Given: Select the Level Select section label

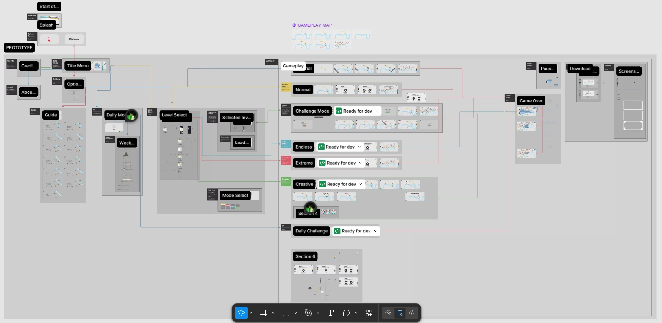Looking at the screenshot, I should pyautogui.click(x=174, y=115).
